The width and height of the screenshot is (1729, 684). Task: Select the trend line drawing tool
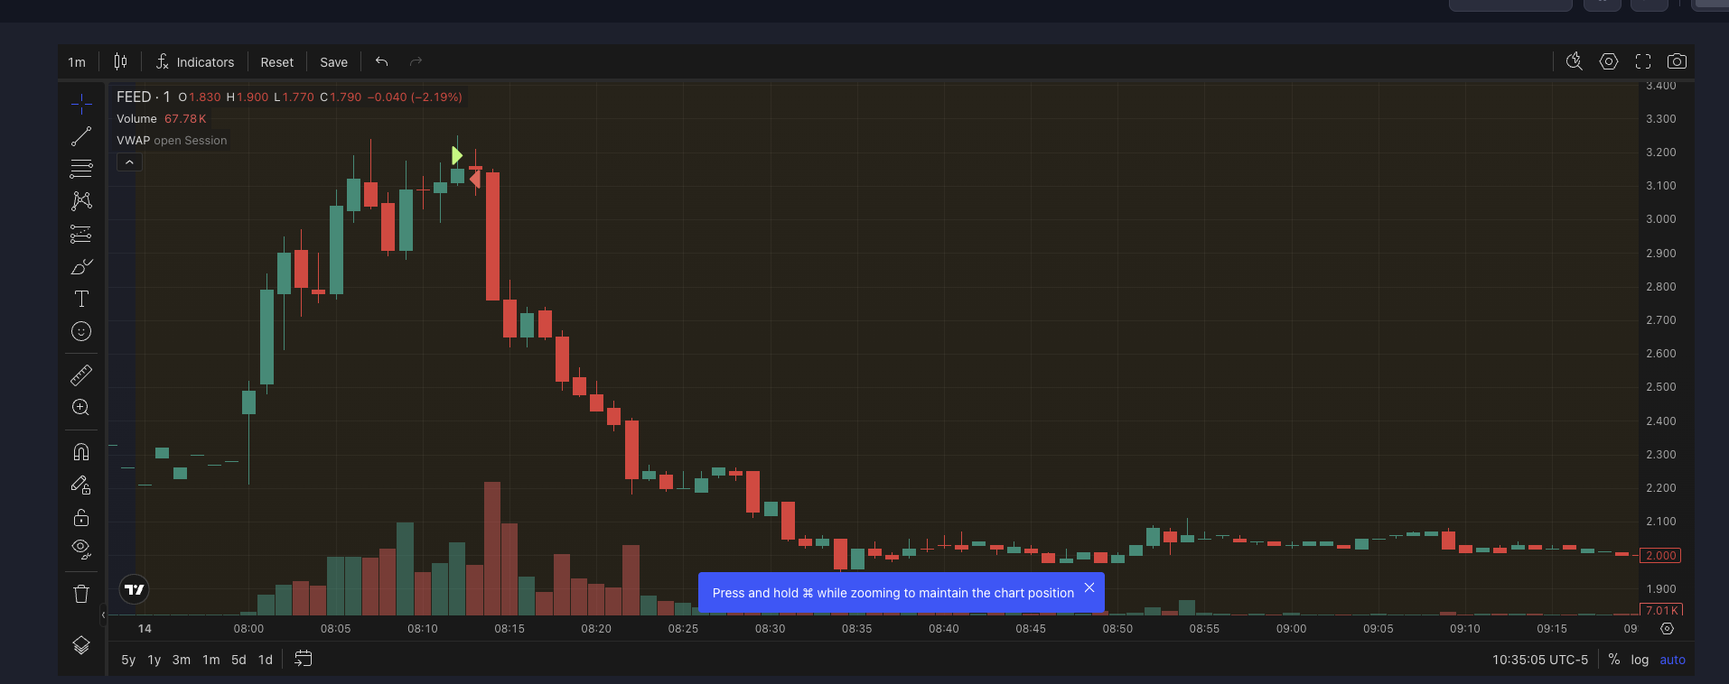(x=81, y=136)
